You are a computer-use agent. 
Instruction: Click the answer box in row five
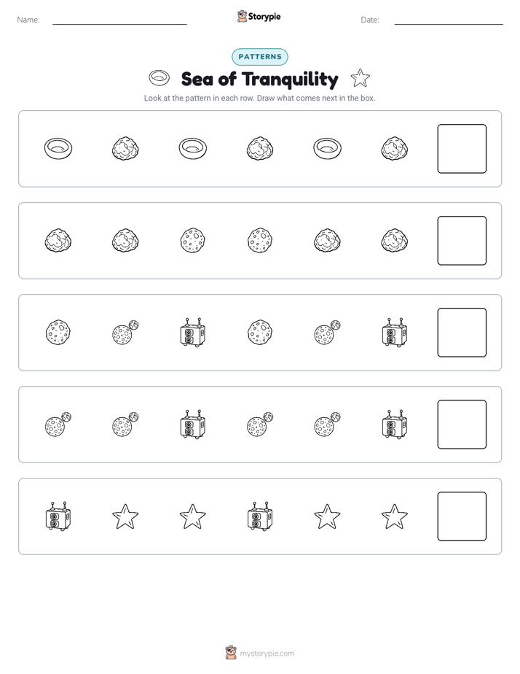[x=462, y=516]
